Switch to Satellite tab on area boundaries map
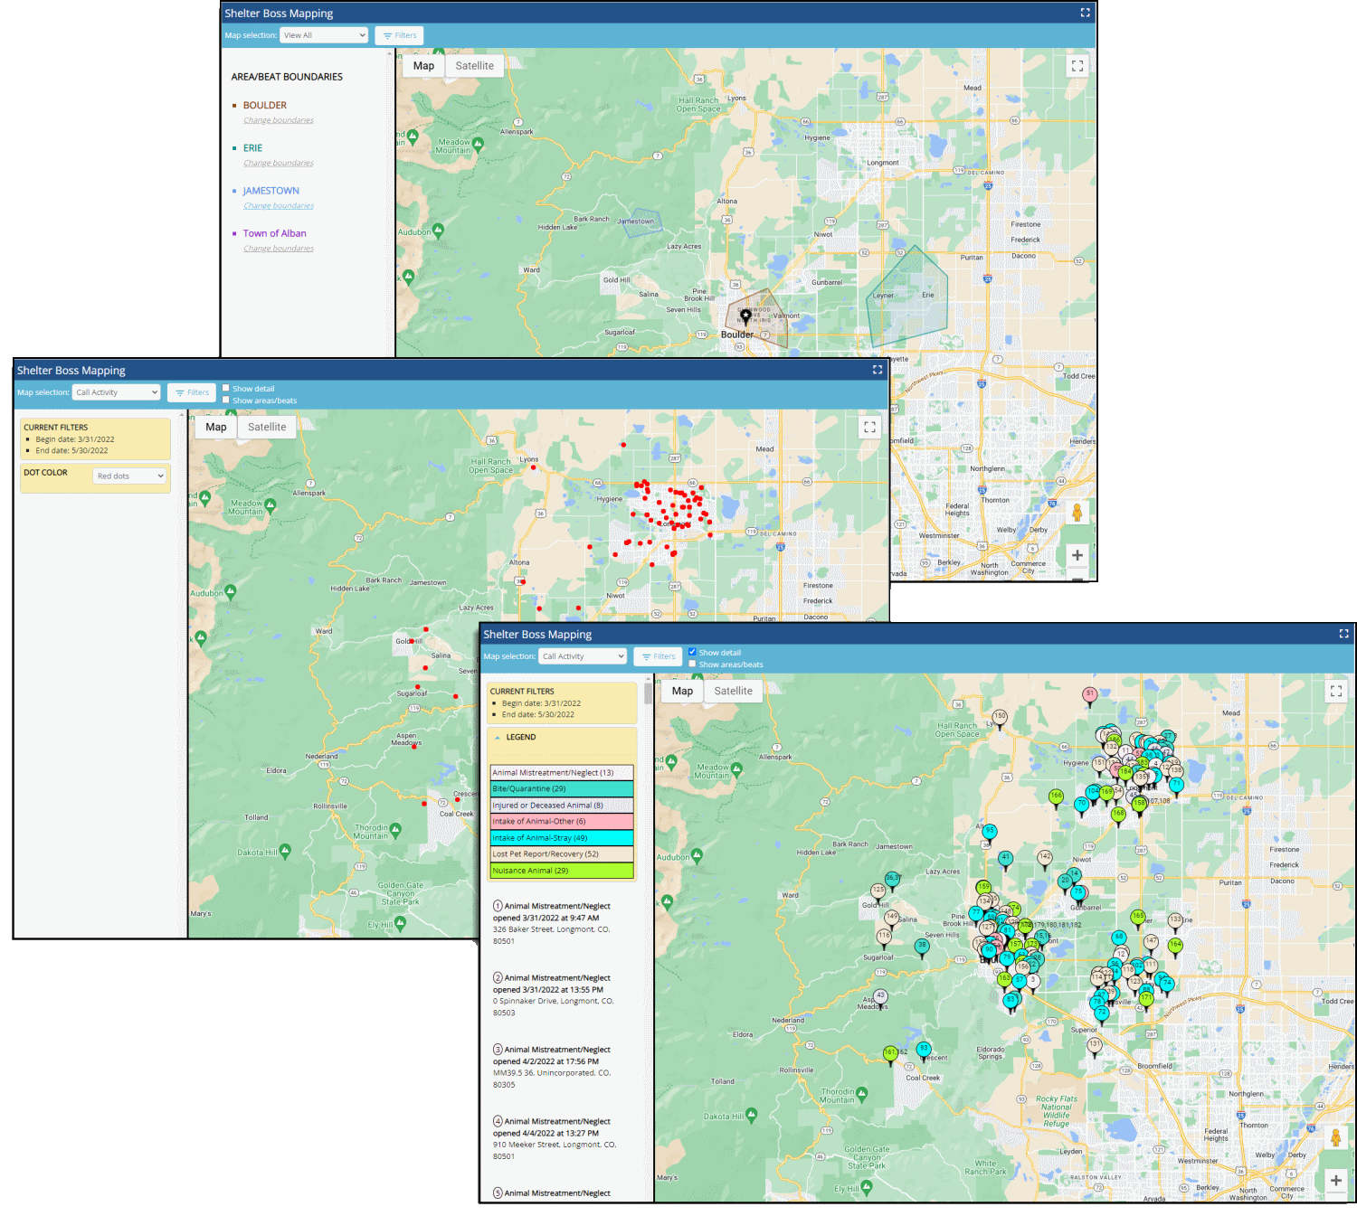Image resolution: width=1357 pixels, height=1216 pixels. (x=474, y=66)
